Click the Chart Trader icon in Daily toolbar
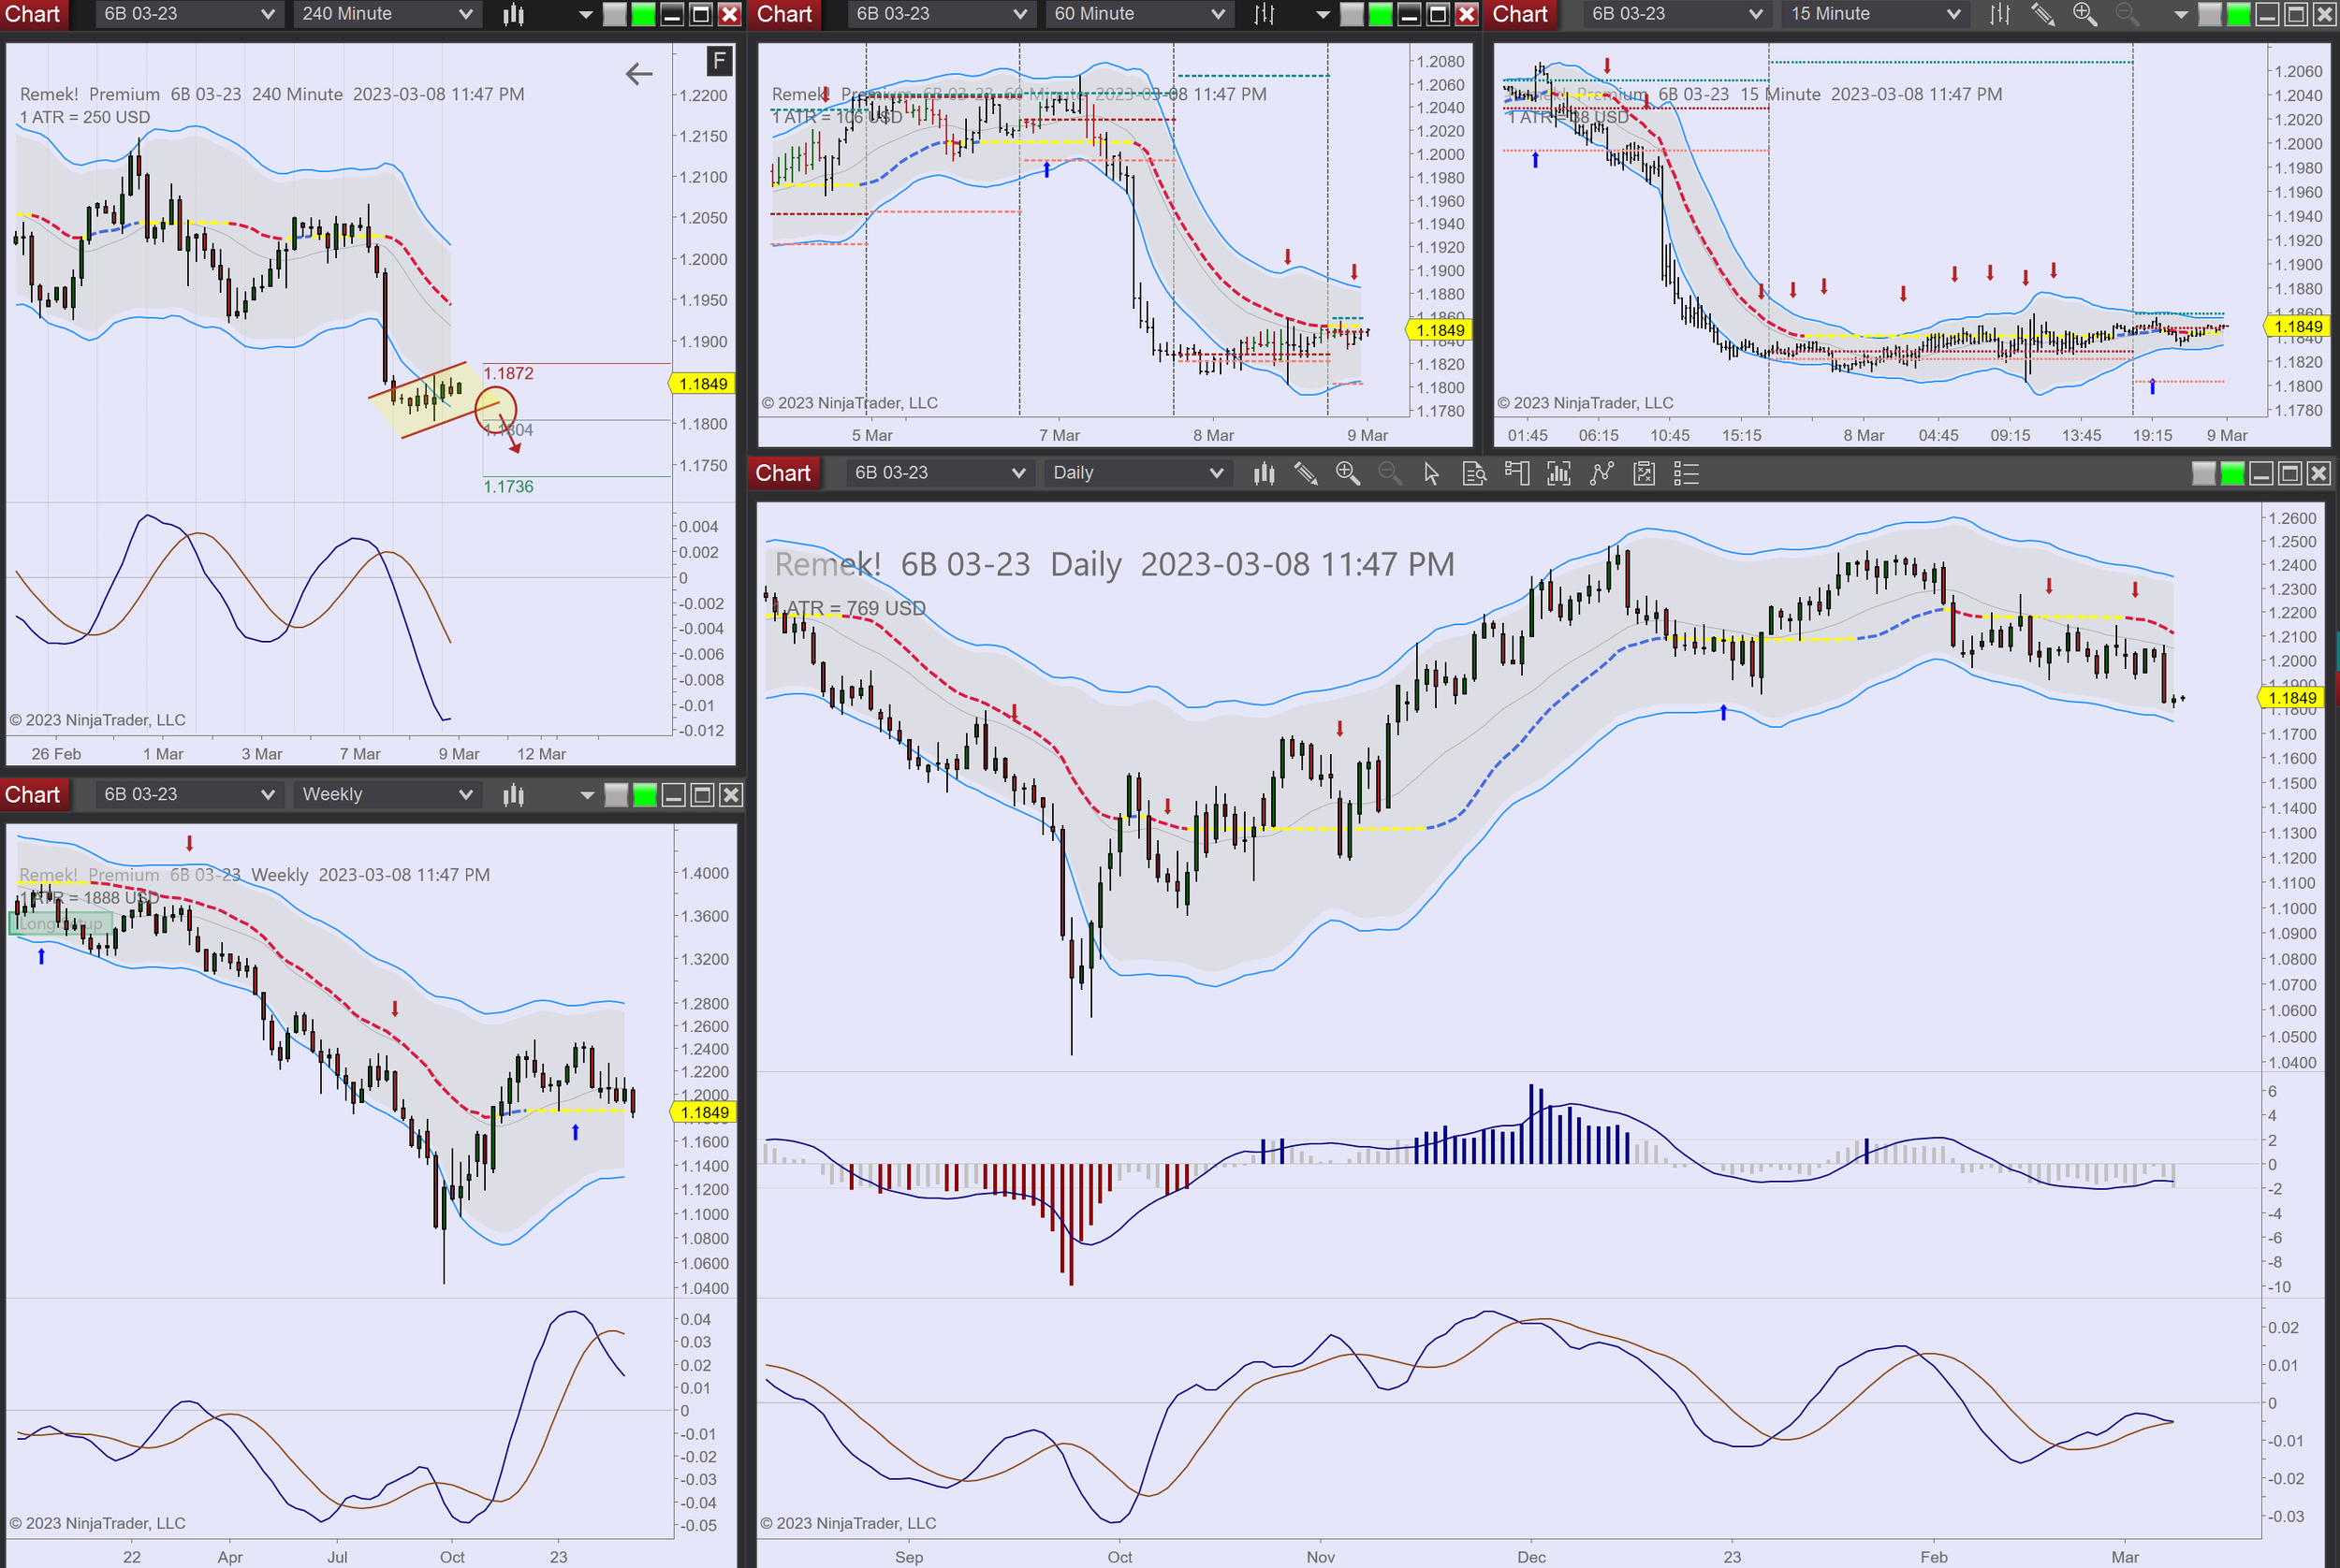 click(1516, 473)
